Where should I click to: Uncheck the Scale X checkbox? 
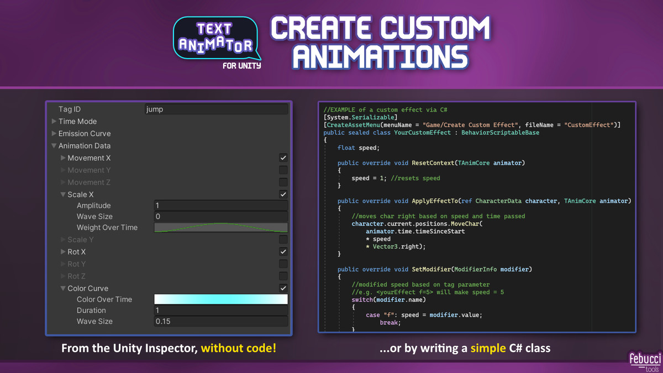pyautogui.click(x=283, y=195)
